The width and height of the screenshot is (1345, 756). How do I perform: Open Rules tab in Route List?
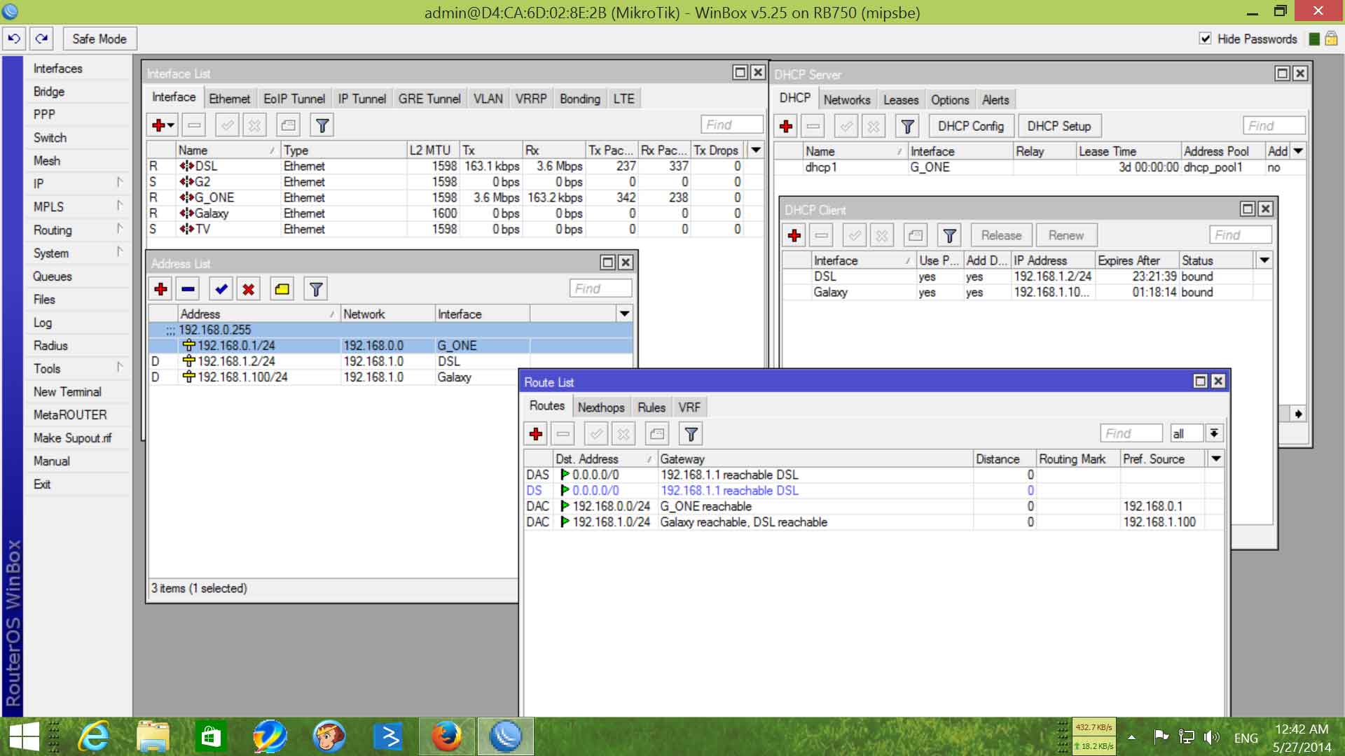pyautogui.click(x=651, y=407)
